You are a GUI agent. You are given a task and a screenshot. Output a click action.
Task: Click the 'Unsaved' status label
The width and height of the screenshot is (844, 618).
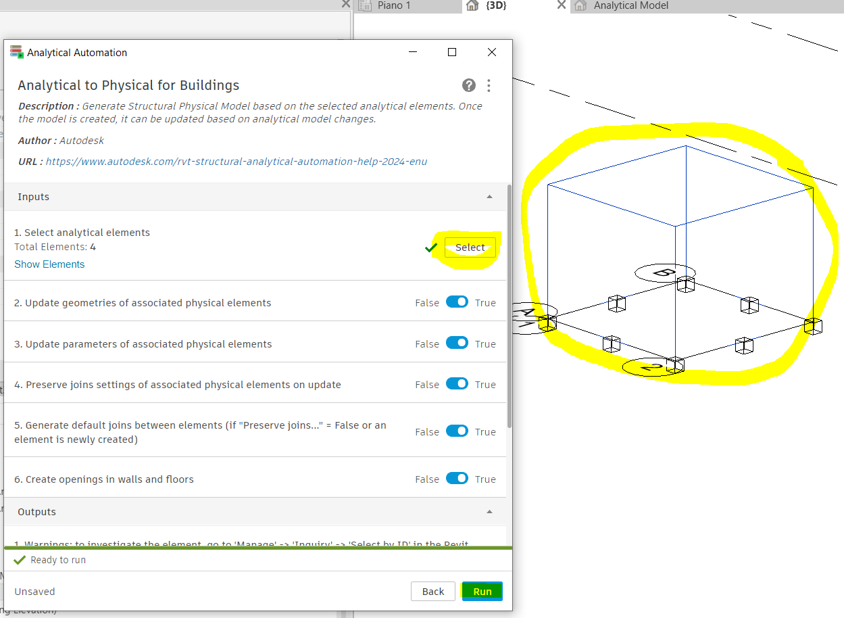[34, 592]
